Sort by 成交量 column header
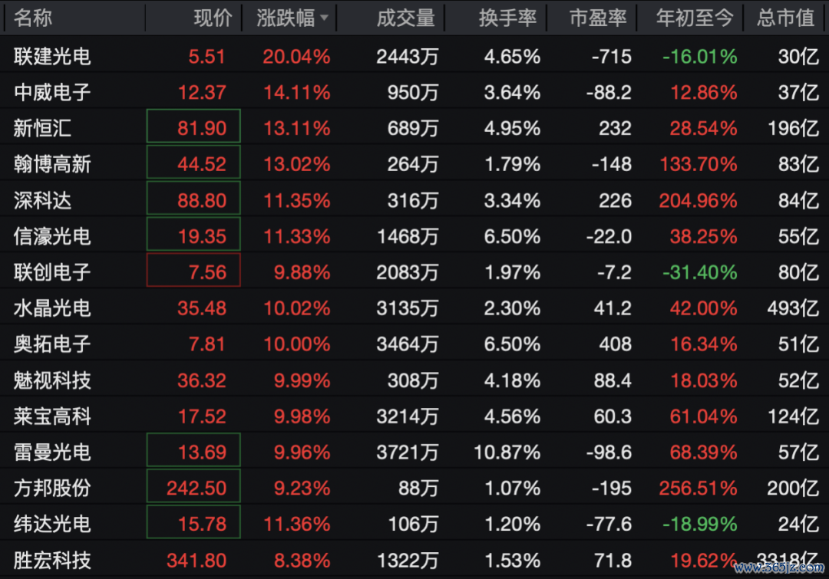 tap(405, 18)
